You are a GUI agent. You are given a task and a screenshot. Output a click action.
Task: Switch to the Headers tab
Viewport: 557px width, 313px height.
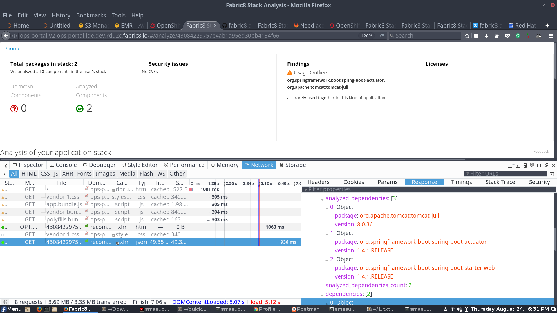318,182
